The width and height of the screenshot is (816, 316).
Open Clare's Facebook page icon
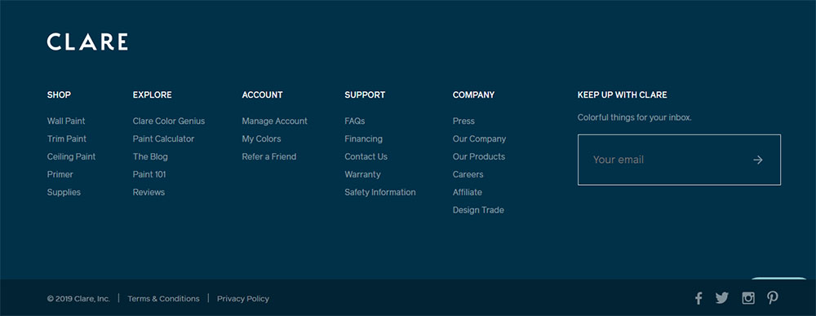[x=698, y=298]
